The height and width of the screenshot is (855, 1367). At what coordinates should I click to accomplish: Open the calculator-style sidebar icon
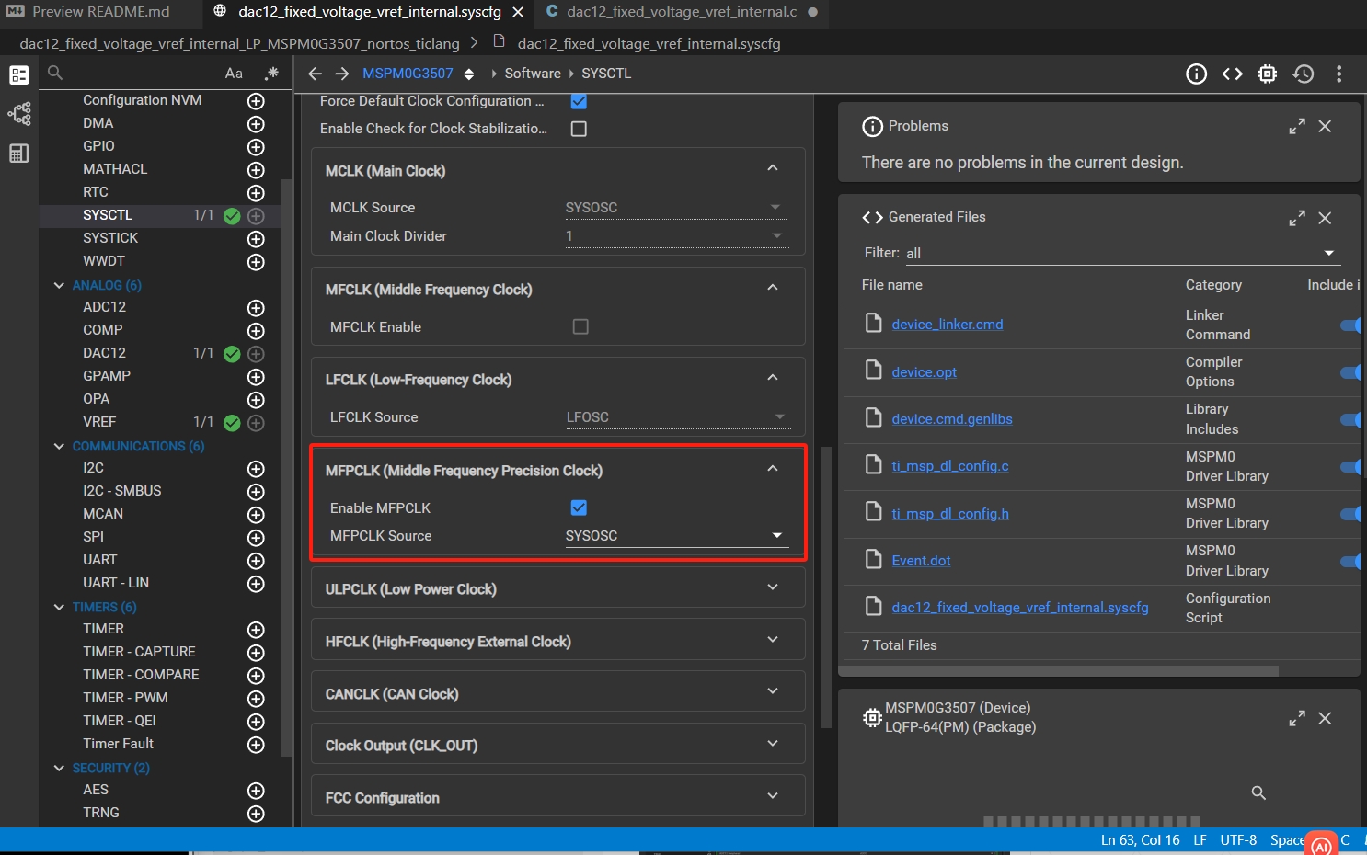coord(19,154)
